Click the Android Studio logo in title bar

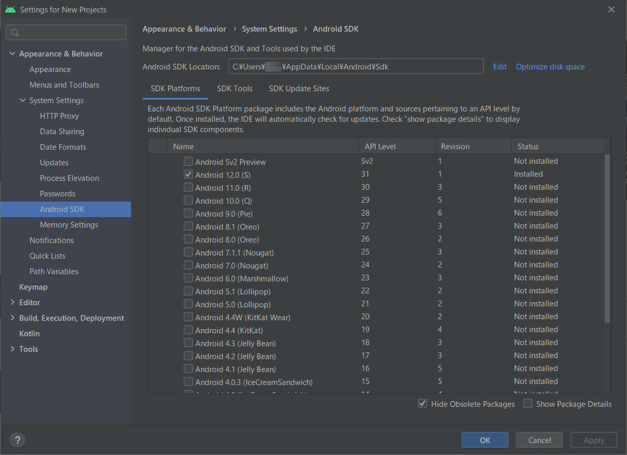pyautogui.click(x=10, y=10)
